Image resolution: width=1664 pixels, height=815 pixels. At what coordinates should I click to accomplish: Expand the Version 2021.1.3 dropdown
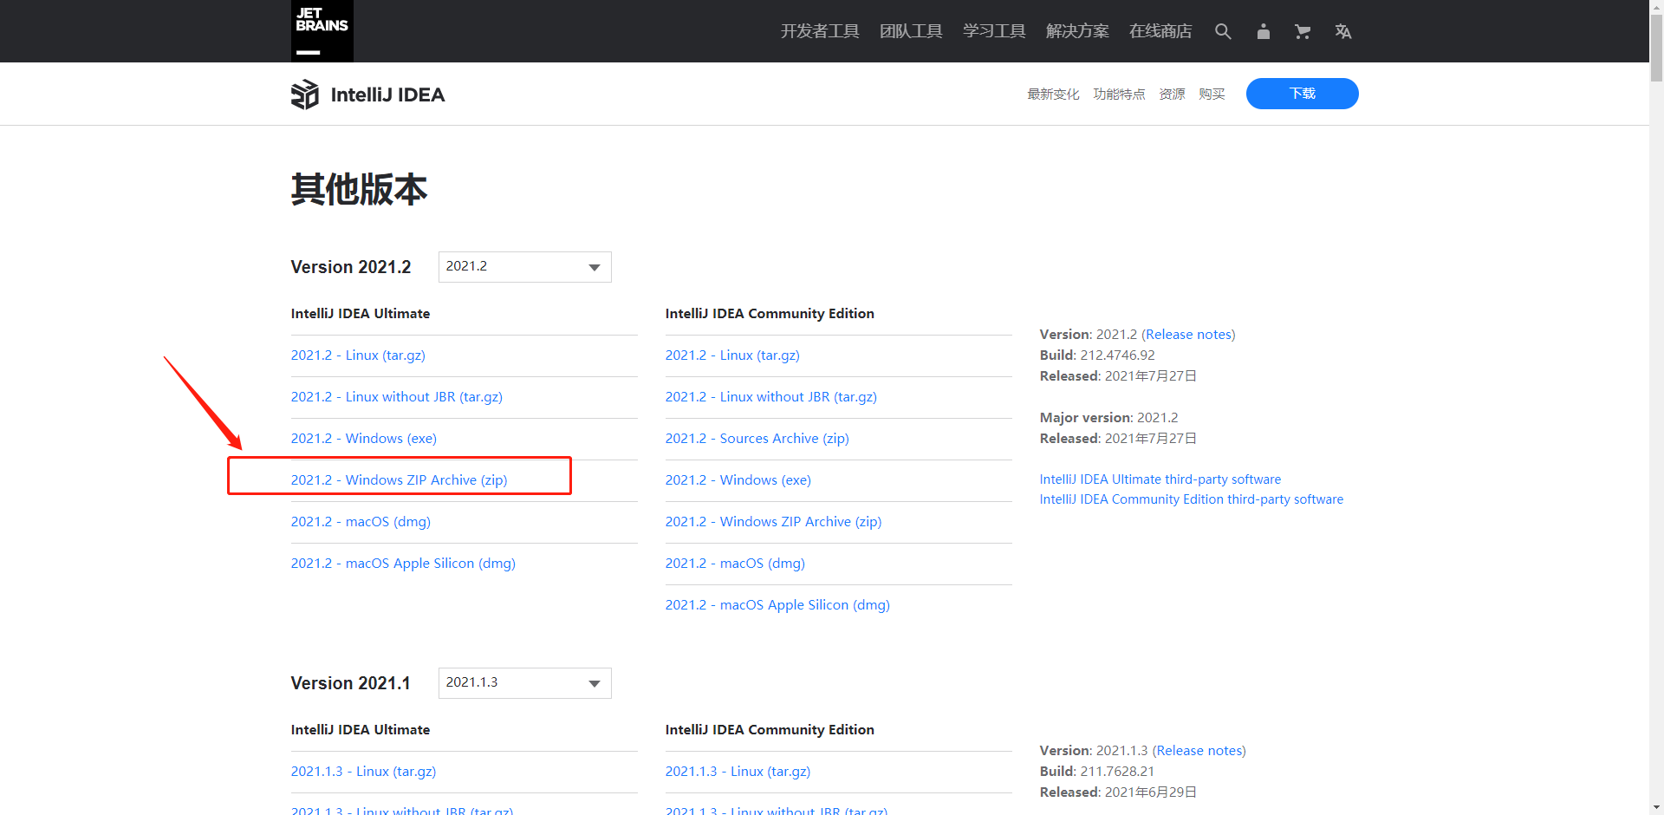point(525,683)
